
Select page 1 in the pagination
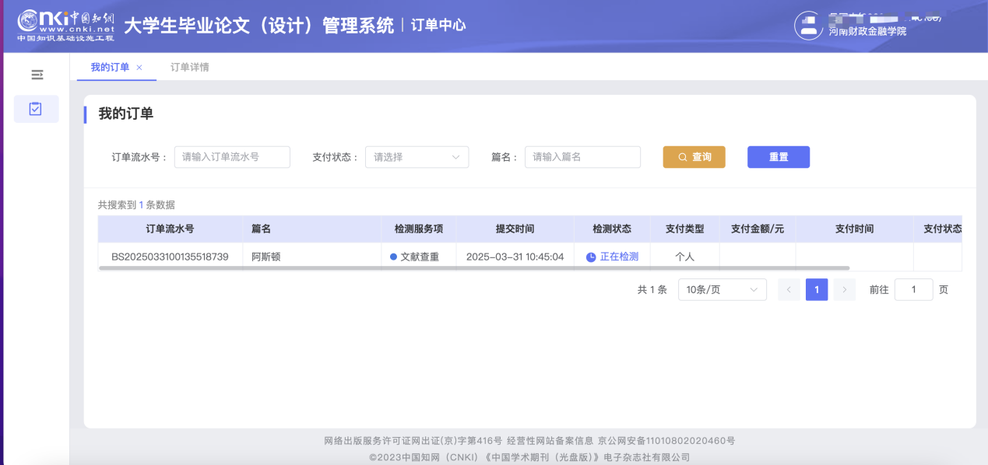pyautogui.click(x=817, y=290)
